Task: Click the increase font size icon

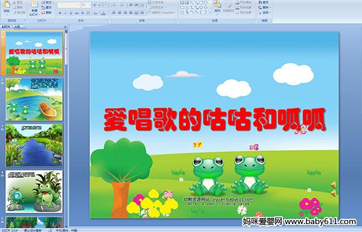Action: coord(95,5)
